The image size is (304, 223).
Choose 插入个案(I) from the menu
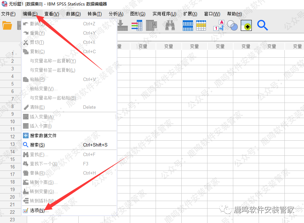point(69,126)
